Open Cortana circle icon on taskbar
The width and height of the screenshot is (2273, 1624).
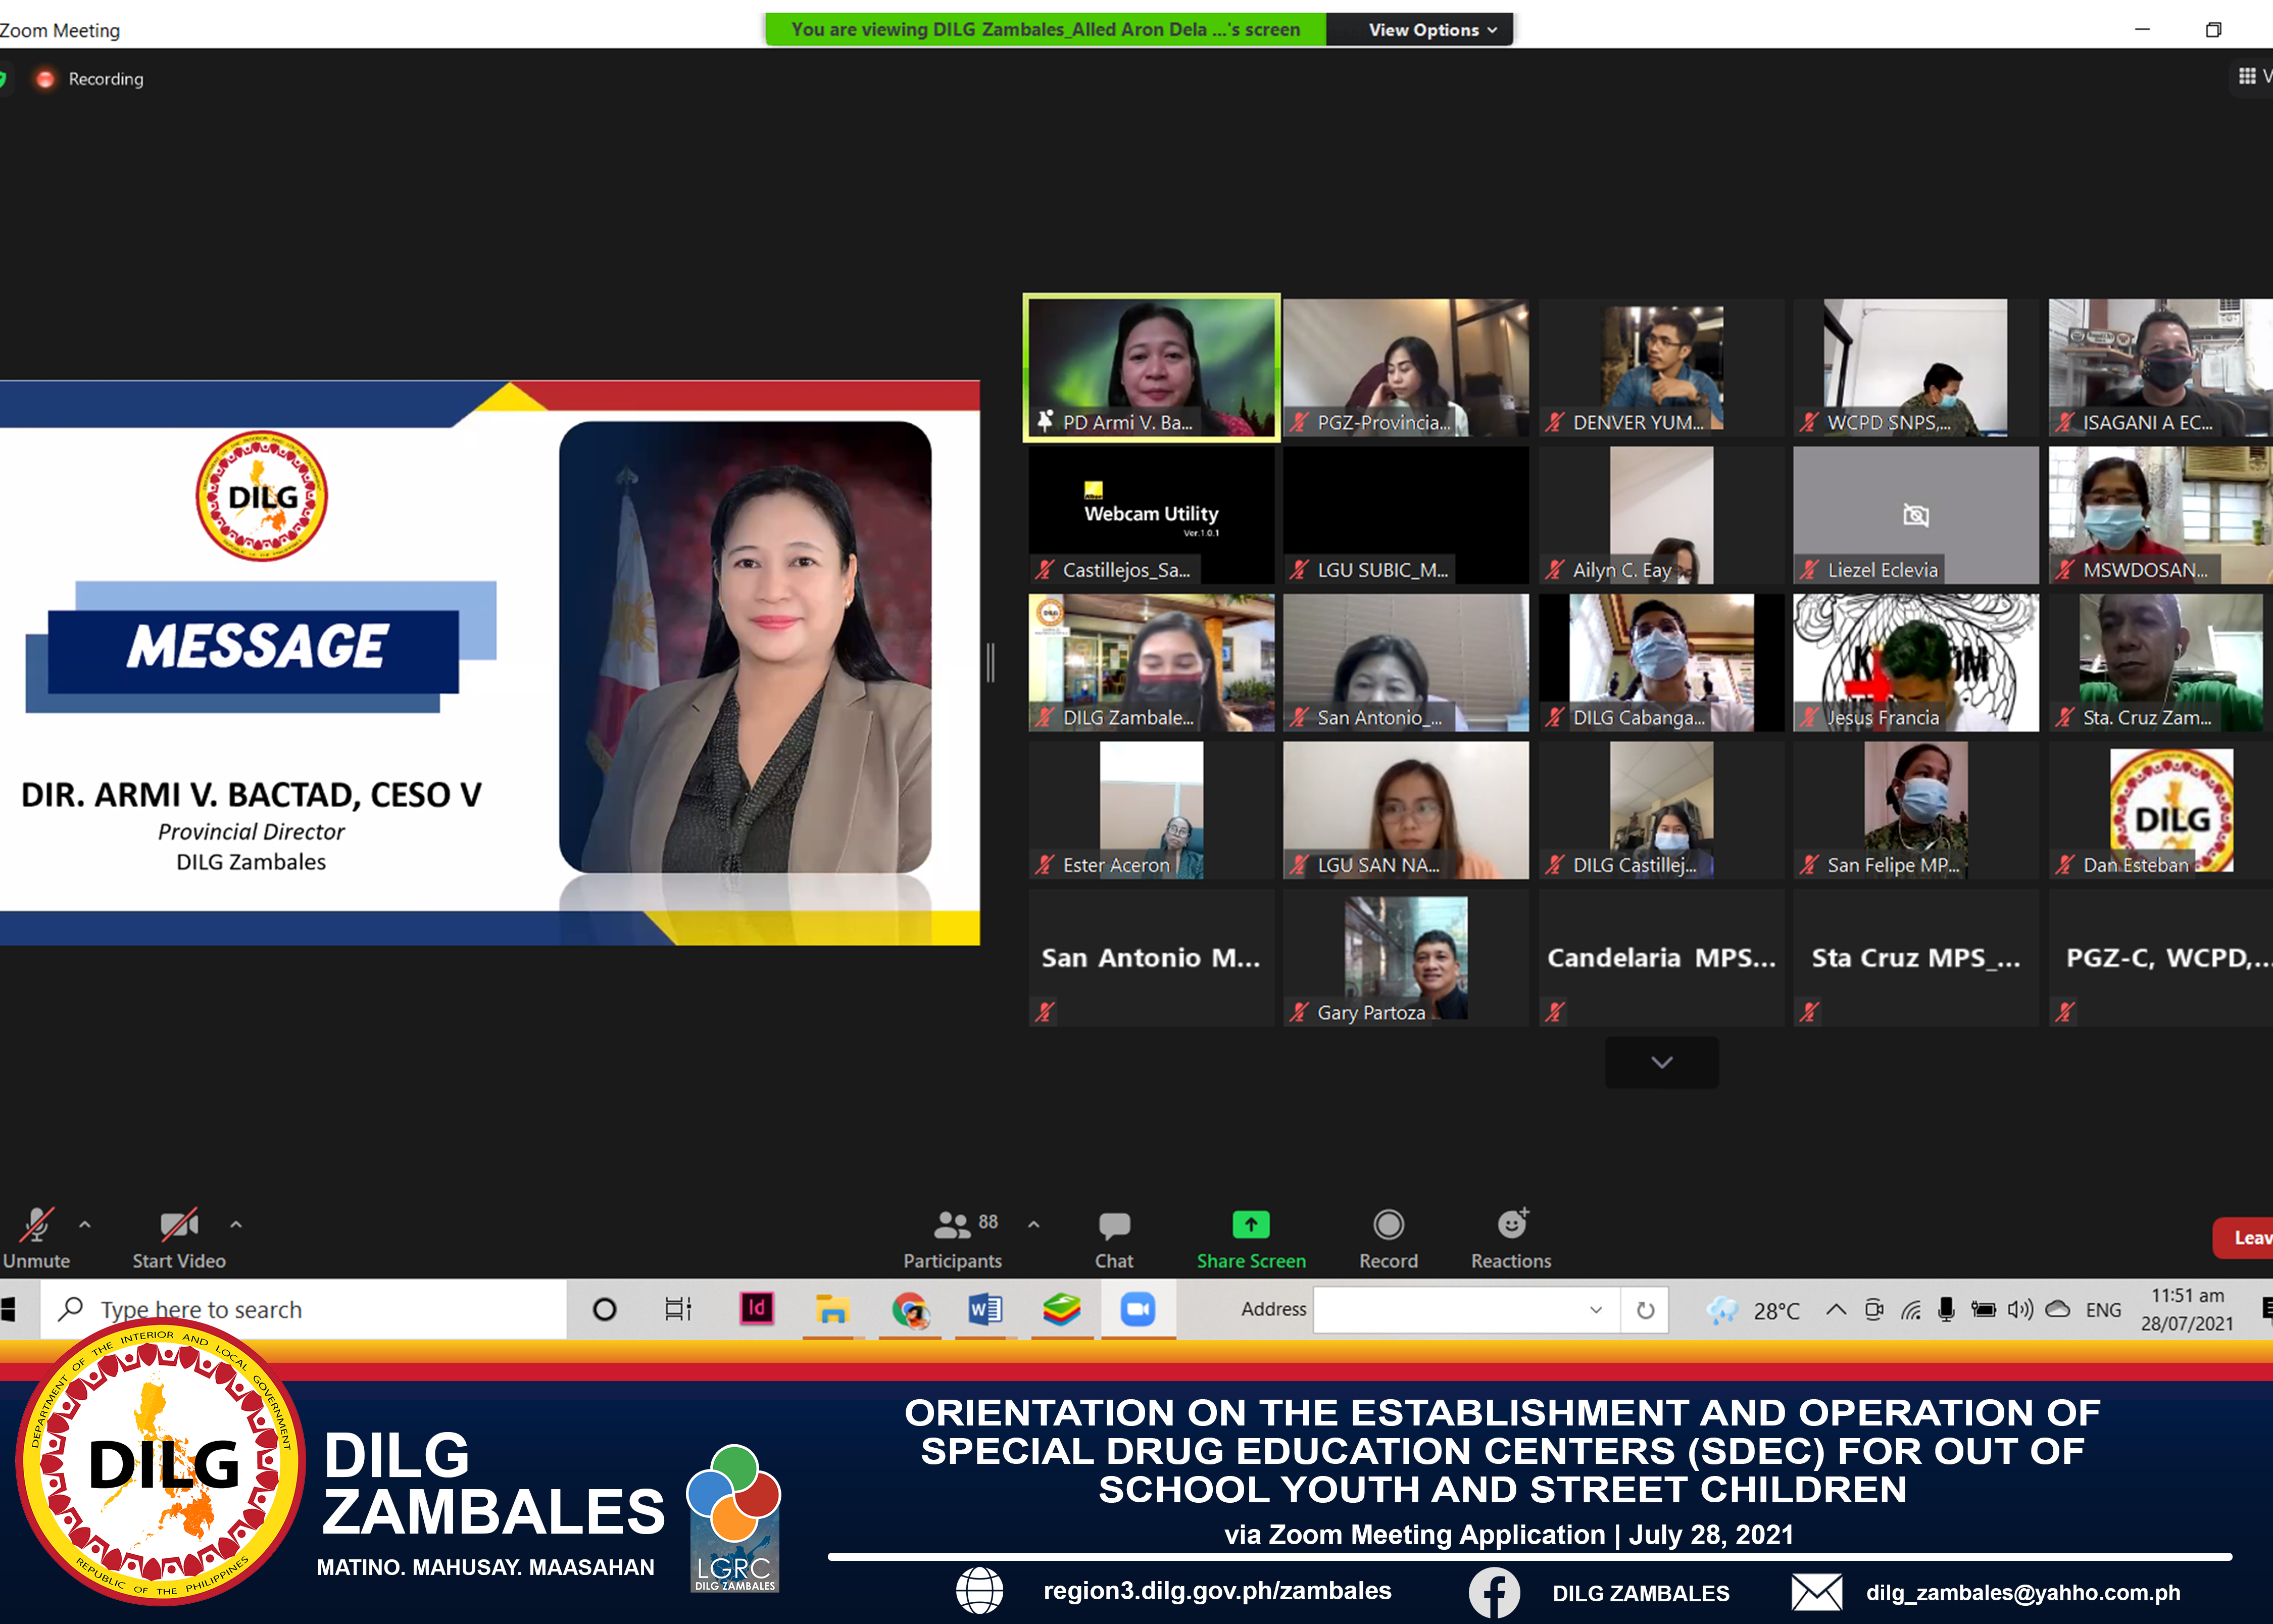[604, 1309]
